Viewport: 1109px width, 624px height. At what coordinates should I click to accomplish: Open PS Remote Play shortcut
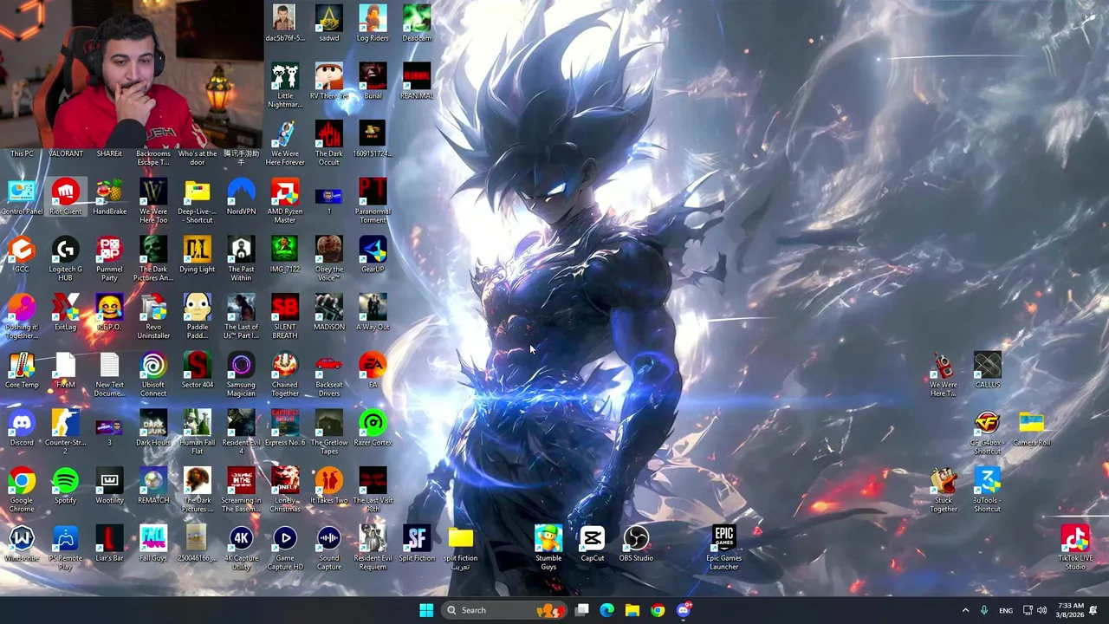66,549
